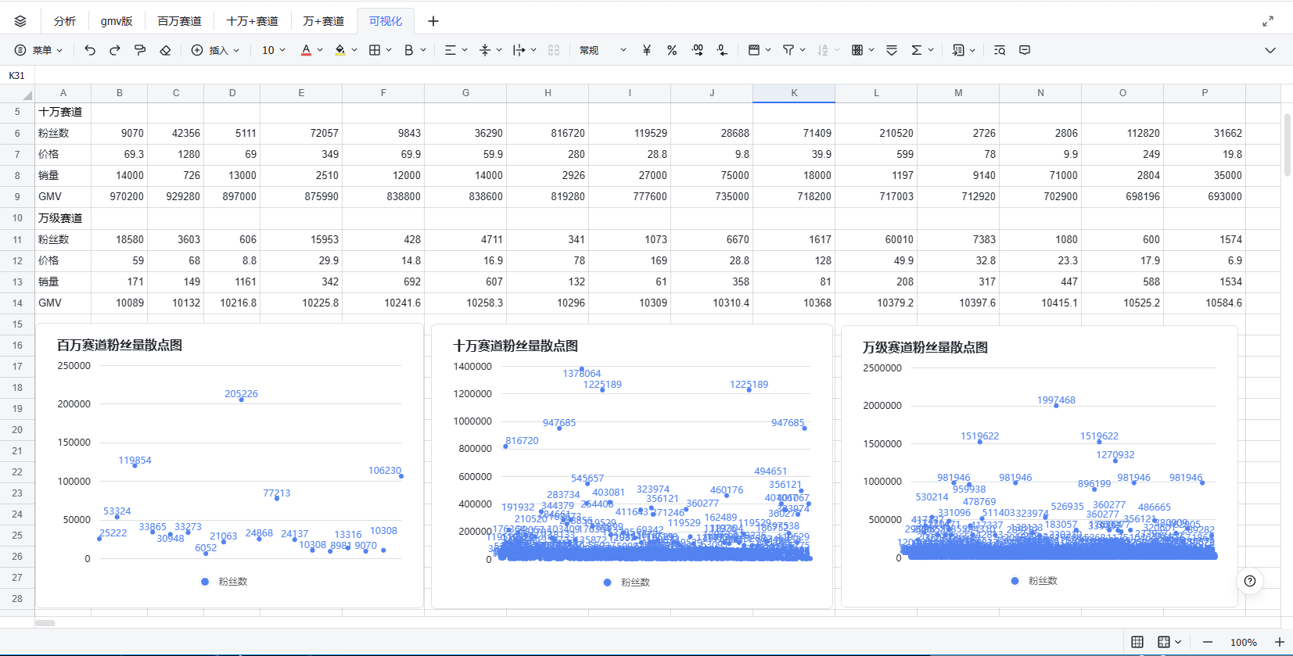Apply currency yen format

pyautogui.click(x=647, y=50)
